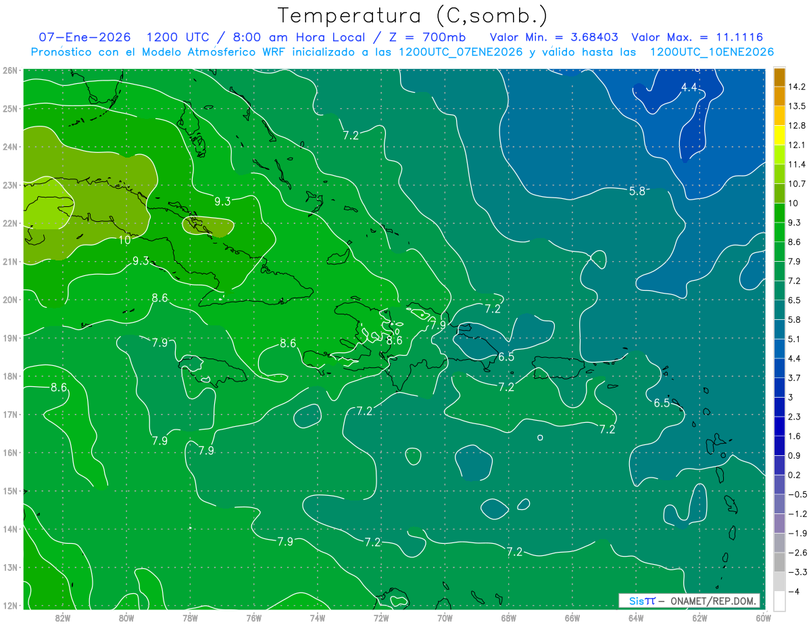Select the "22N" latitude axis label
Viewport: 811px width, 627px height.
(9, 223)
